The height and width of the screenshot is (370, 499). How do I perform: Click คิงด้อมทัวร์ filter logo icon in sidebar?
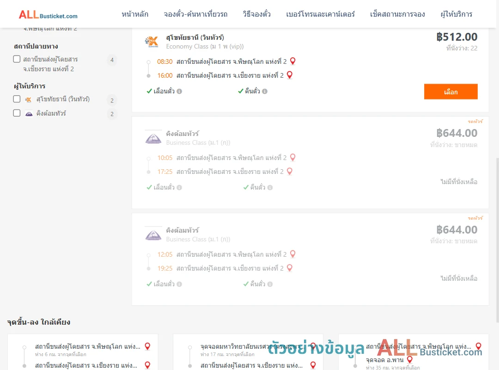(x=29, y=113)
